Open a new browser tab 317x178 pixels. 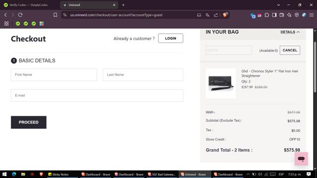(x=123, y=5)
